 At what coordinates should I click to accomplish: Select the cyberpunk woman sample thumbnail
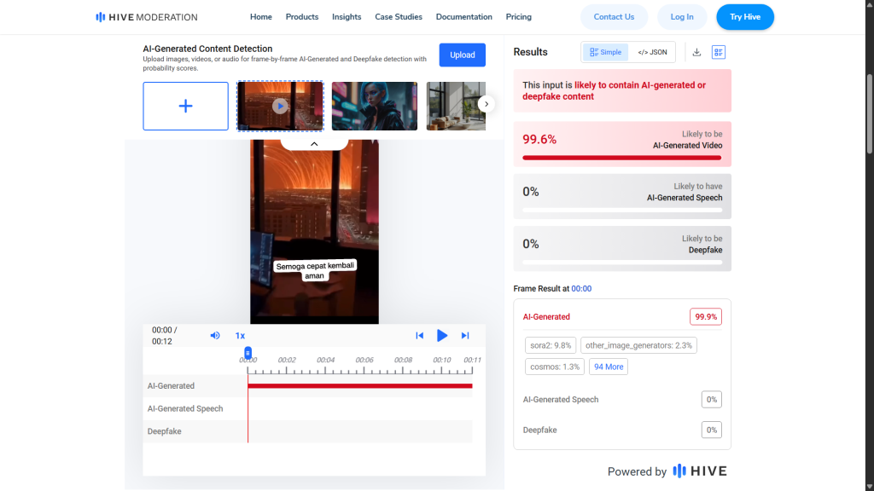374,106
